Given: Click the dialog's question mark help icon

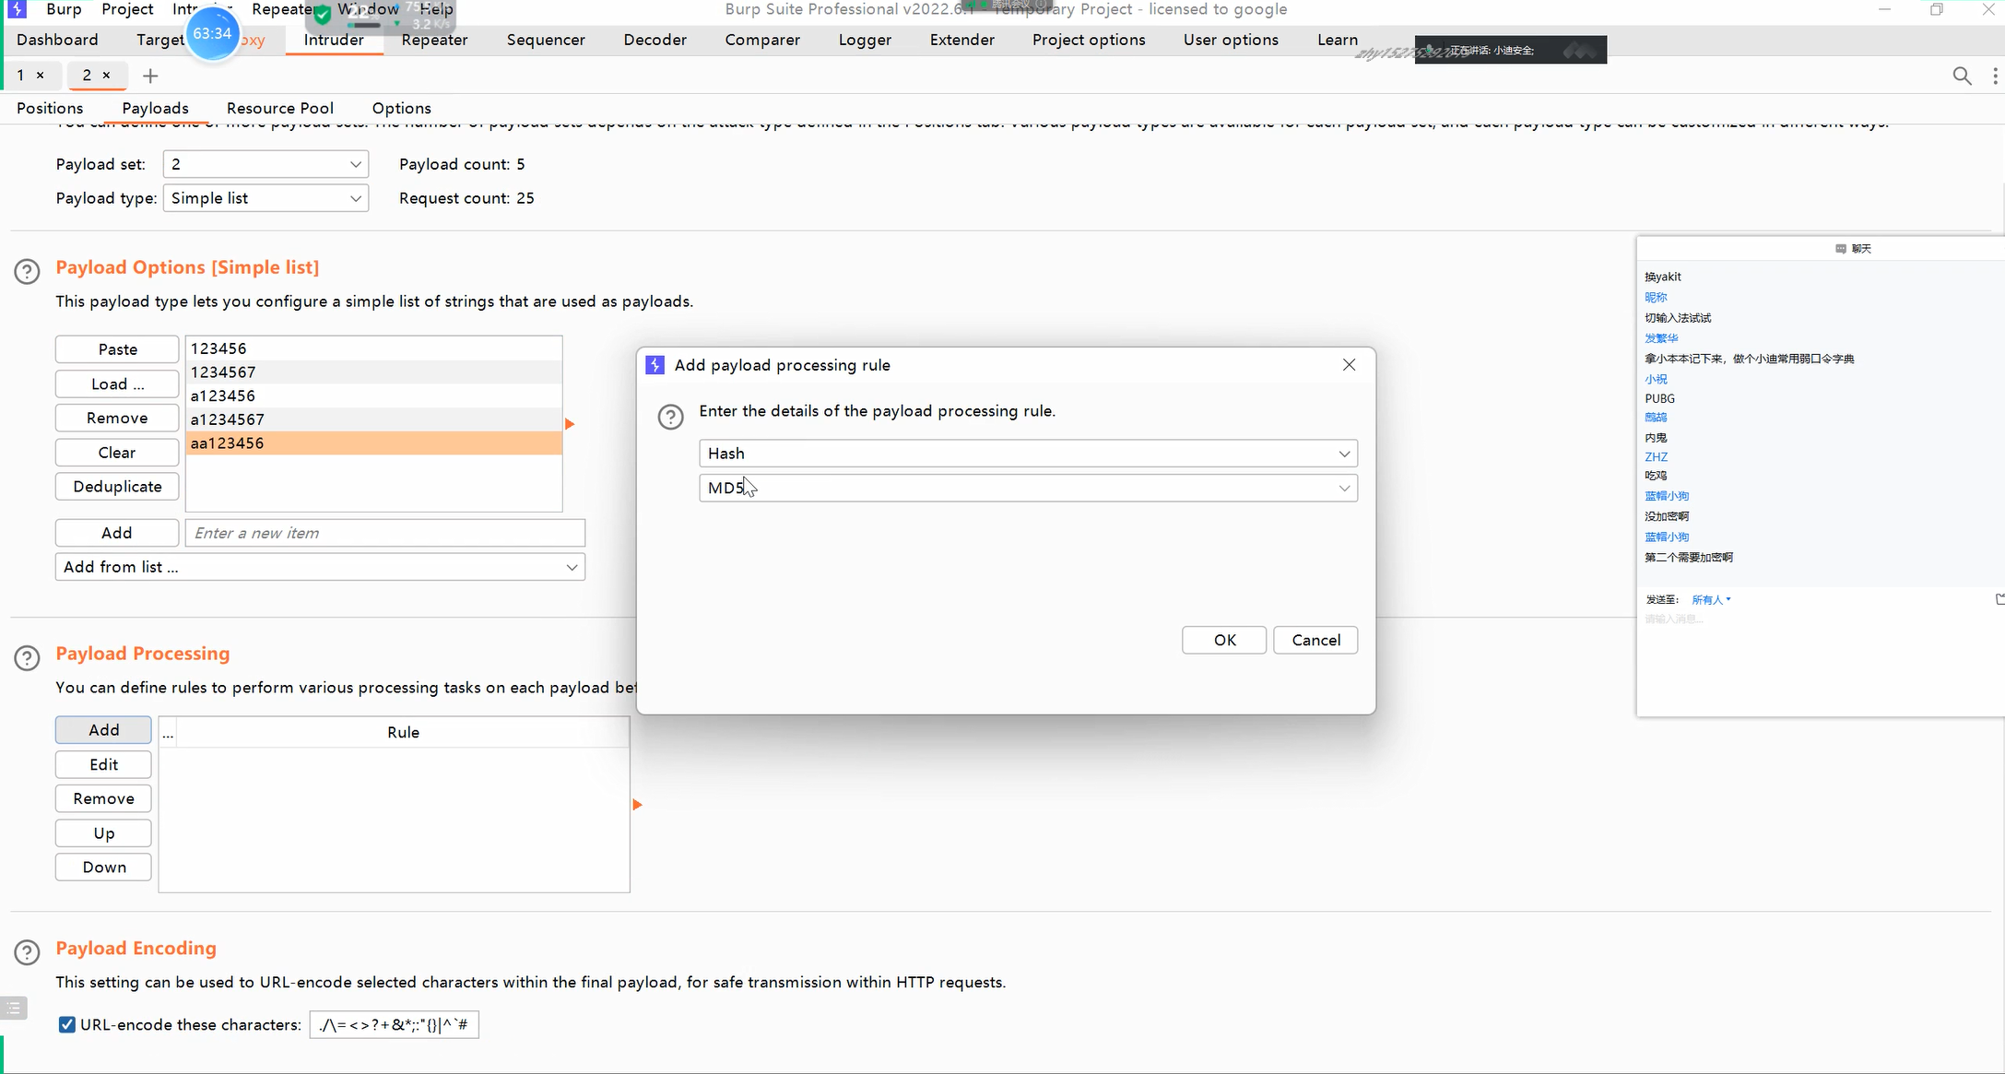Looking at the screenshot, I should coord(670,417).
